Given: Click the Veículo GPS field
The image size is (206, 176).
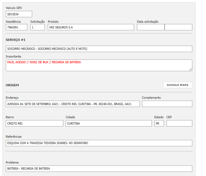Looking at the screenshot, I should (x=19, y=14).
